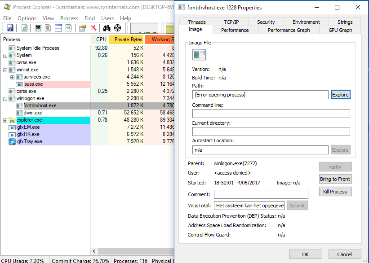The image size is (369, 263).
Task: Collapse the wininit.exe tree node
Action: [5, 70]
